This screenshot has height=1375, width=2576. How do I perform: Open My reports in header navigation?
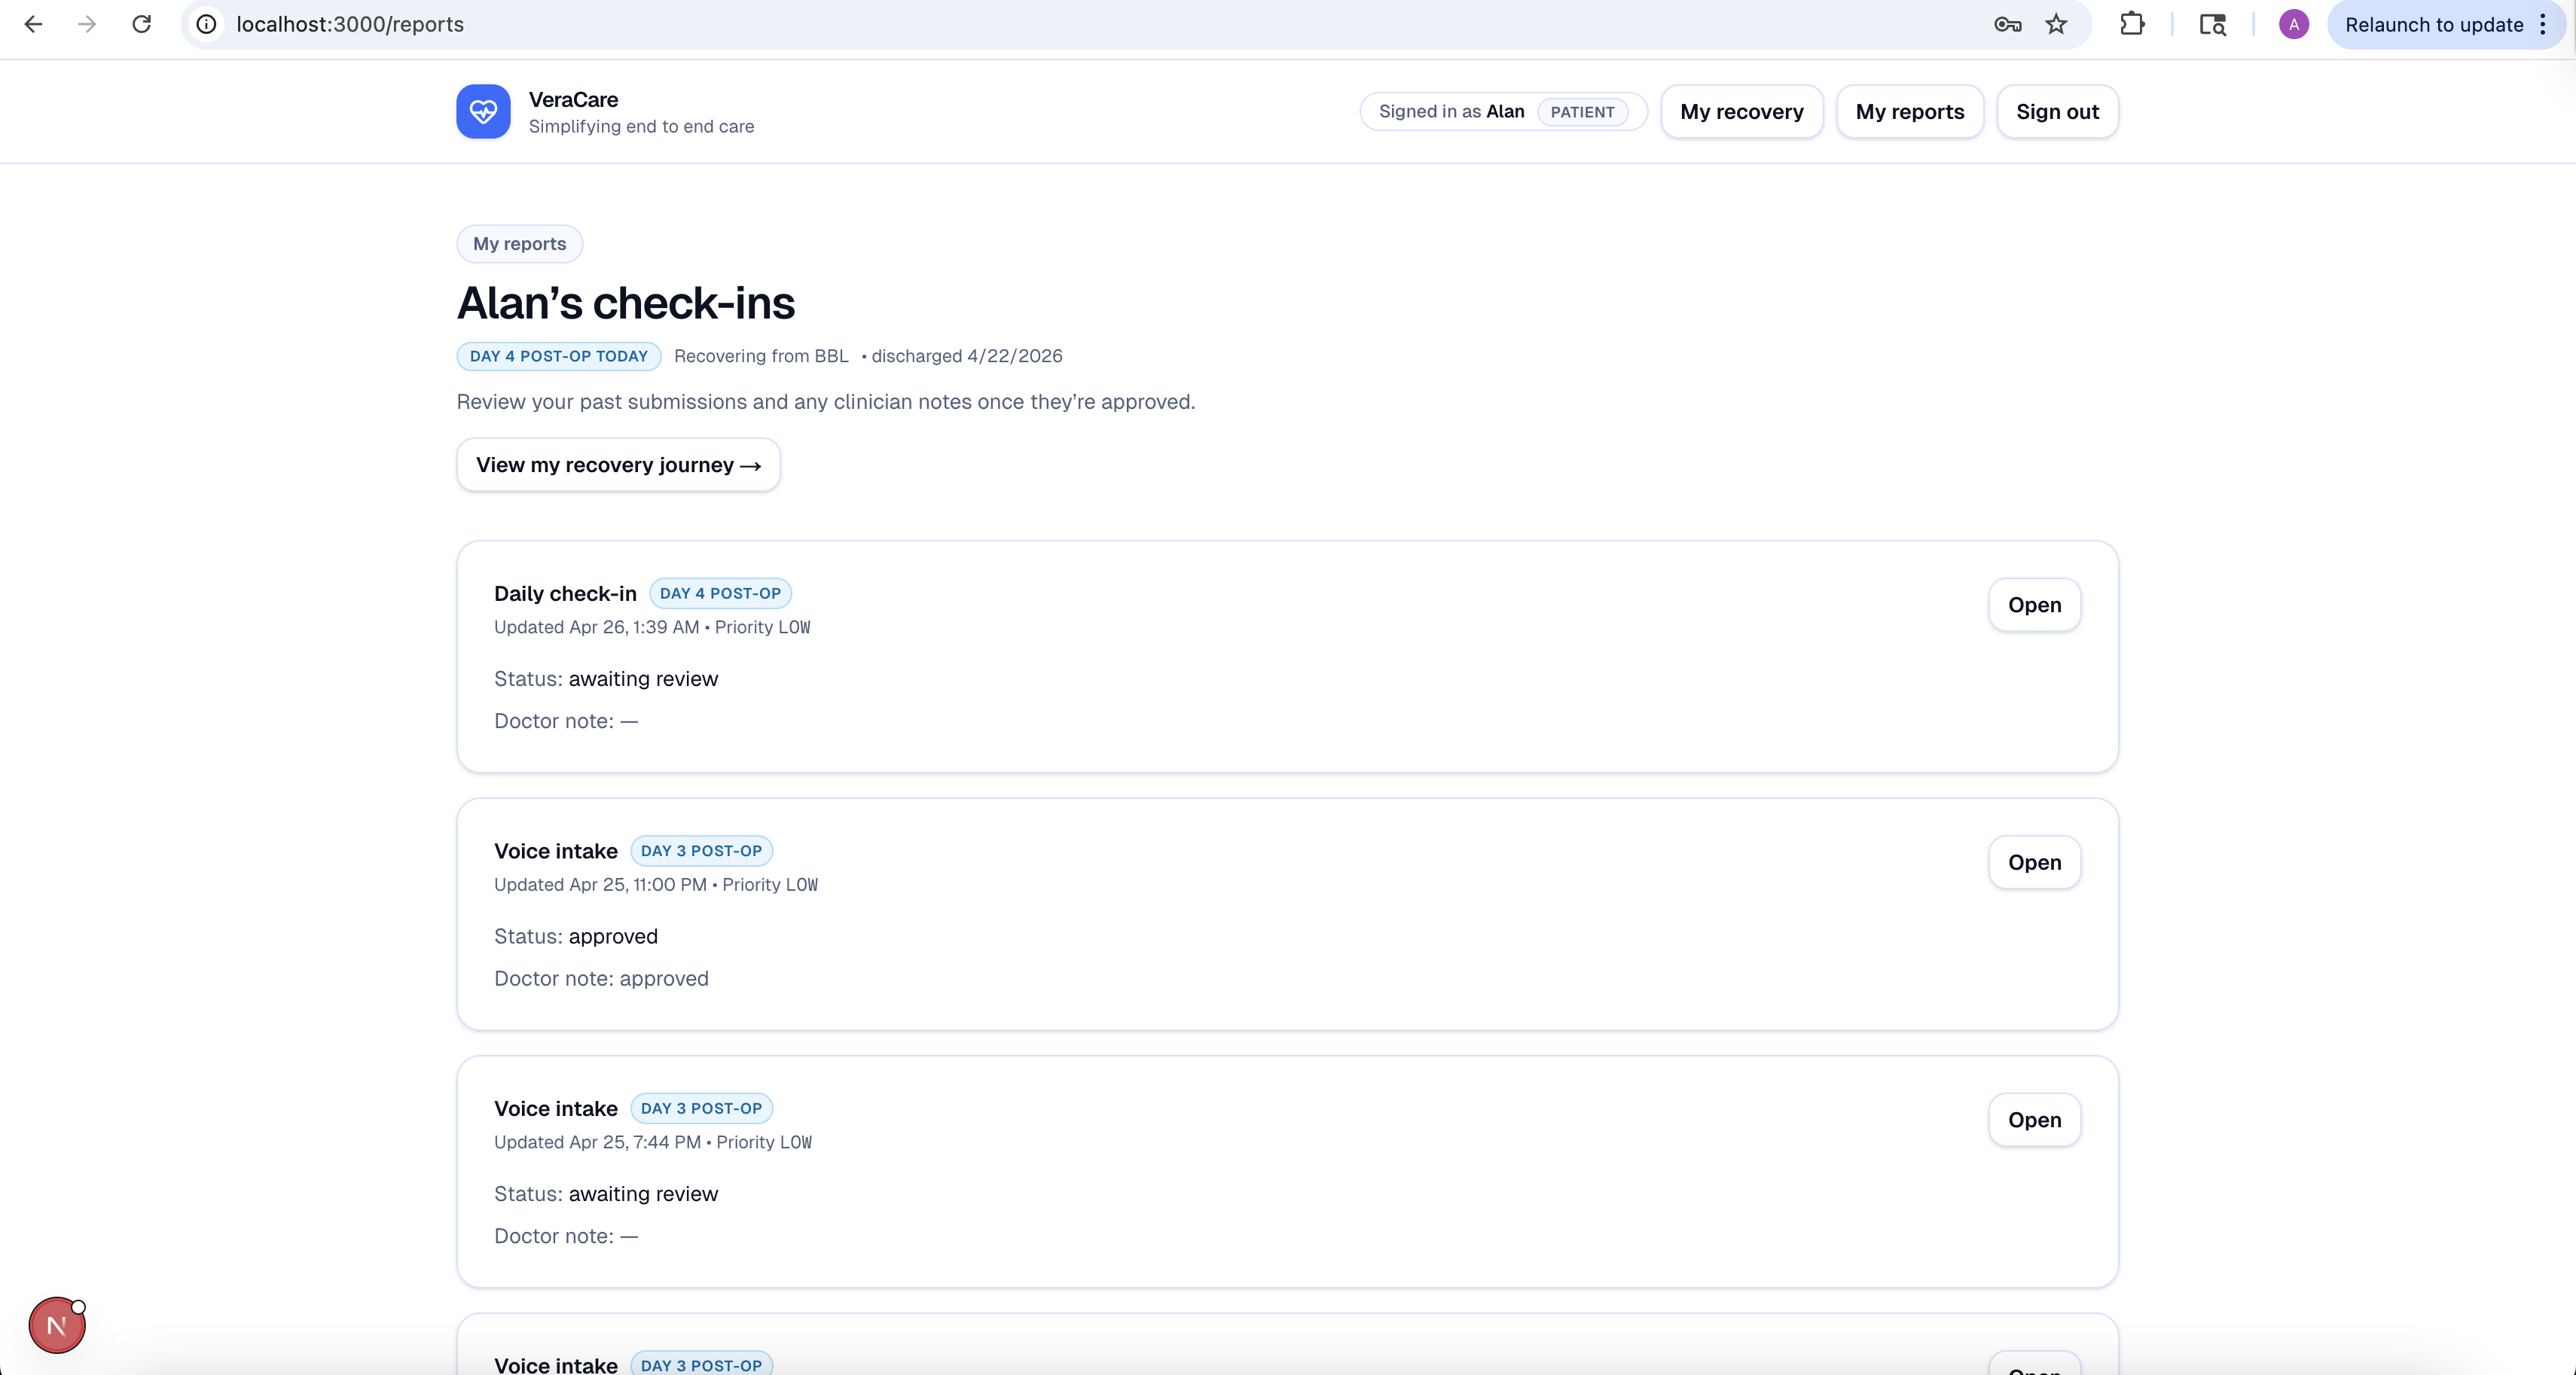click(x=1909, y=112)
